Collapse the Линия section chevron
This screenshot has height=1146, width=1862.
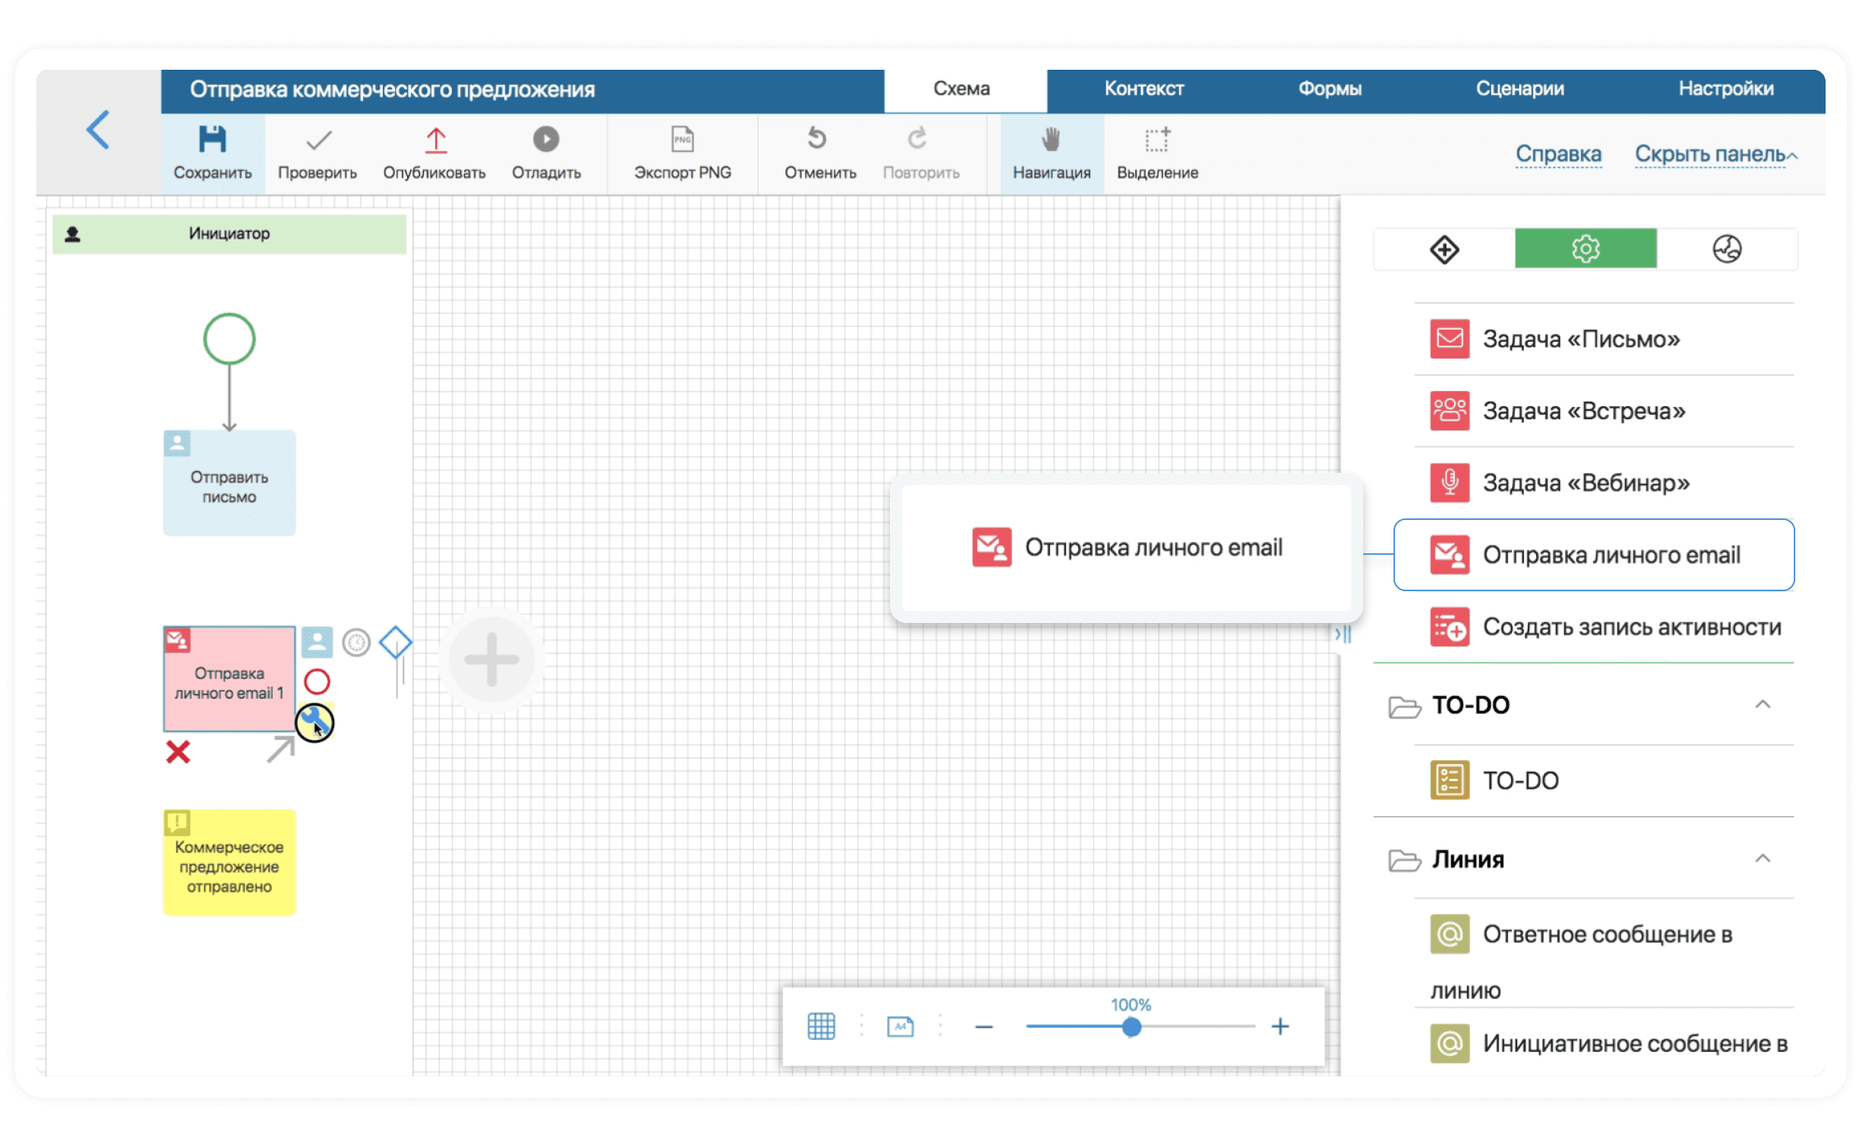1763,859
